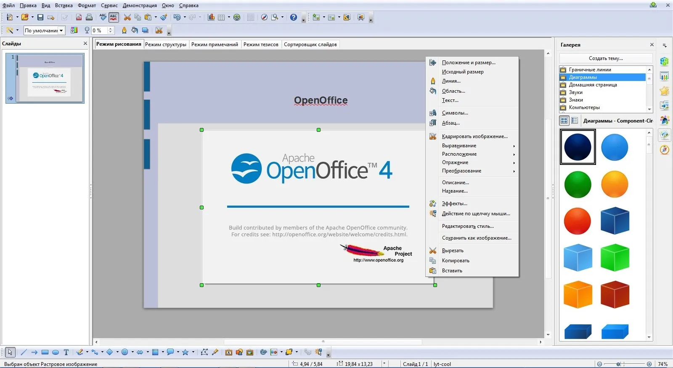Pick the orange sphere in the Gallery
The width and height of the screenshot is (673, 368).
point(615,184)
